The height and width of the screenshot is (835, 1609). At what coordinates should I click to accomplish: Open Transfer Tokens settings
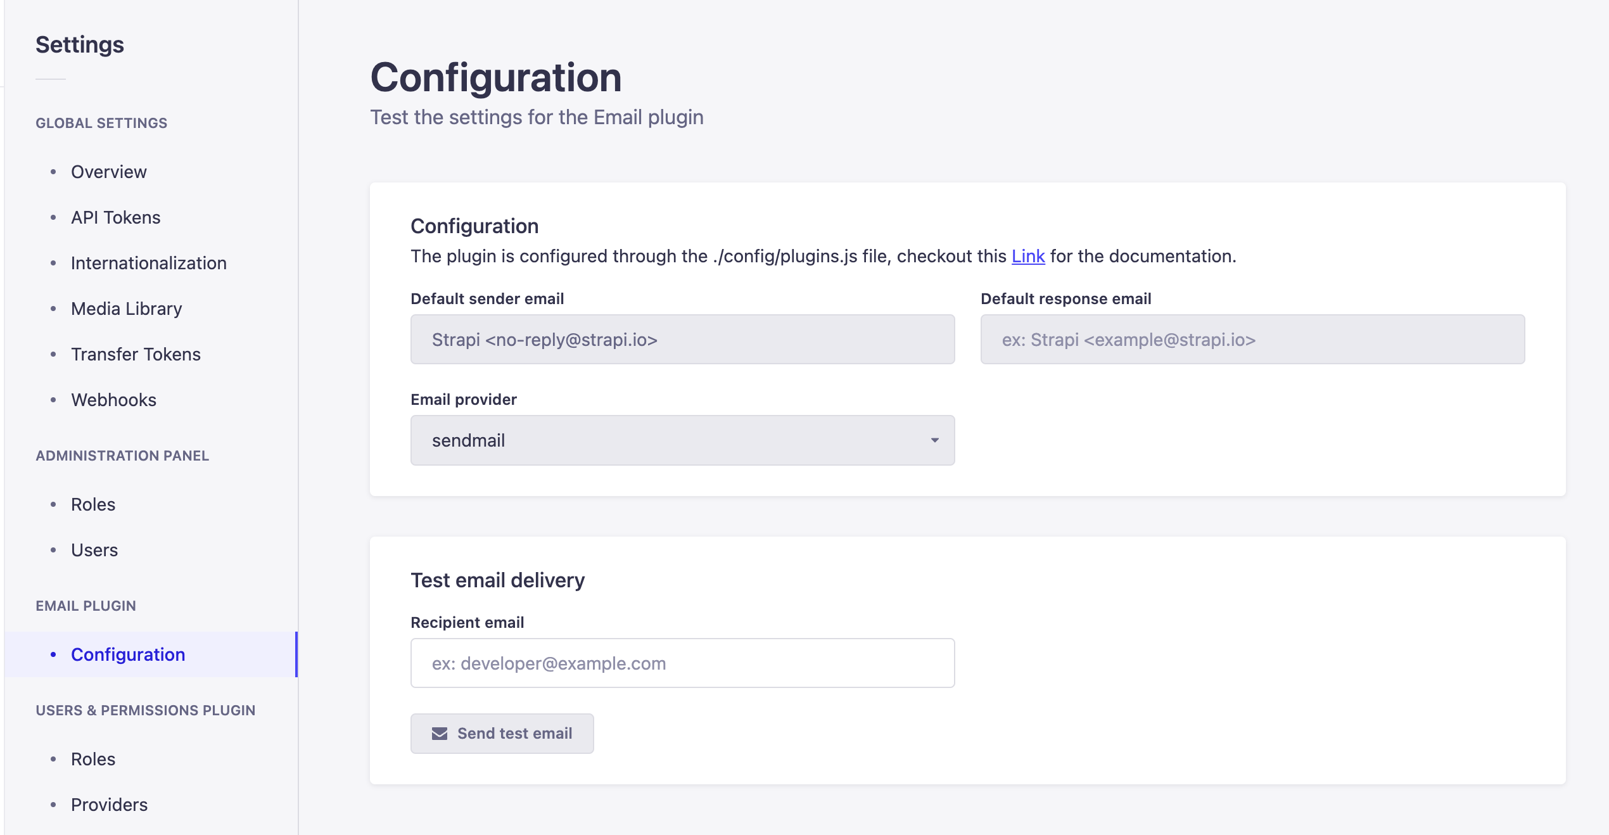coord(135,354)
